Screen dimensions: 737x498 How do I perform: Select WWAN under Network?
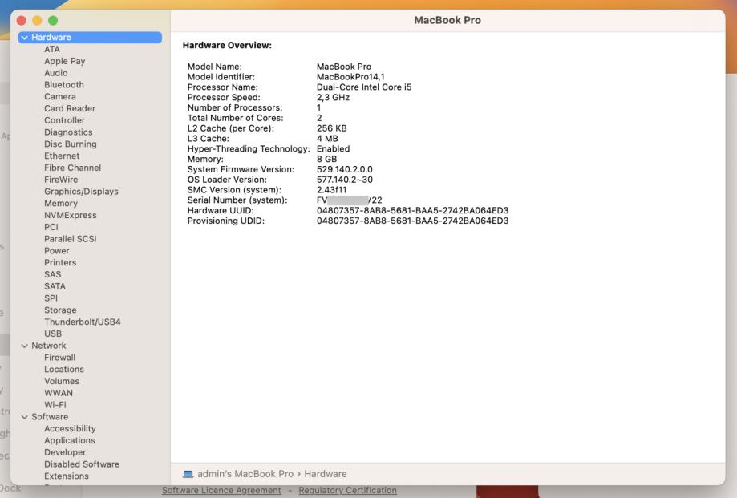coord(59,393)
